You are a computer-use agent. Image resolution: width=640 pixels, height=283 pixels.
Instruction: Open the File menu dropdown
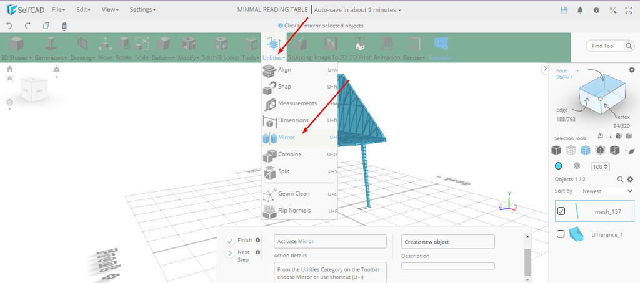pyautogui.click(x=59, y=10)
